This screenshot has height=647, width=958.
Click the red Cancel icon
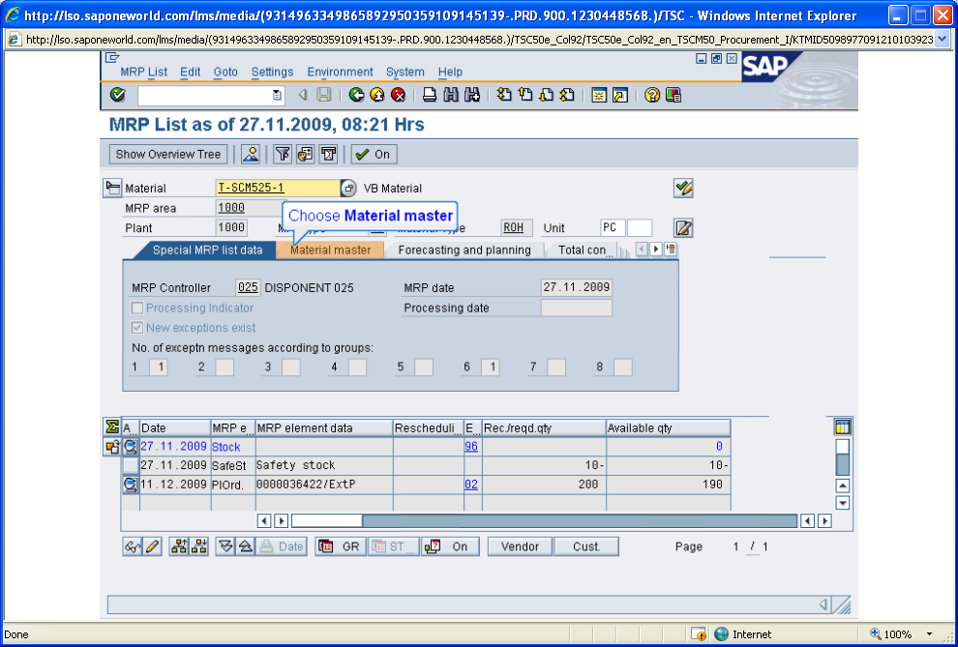click(x=399, y=95)
